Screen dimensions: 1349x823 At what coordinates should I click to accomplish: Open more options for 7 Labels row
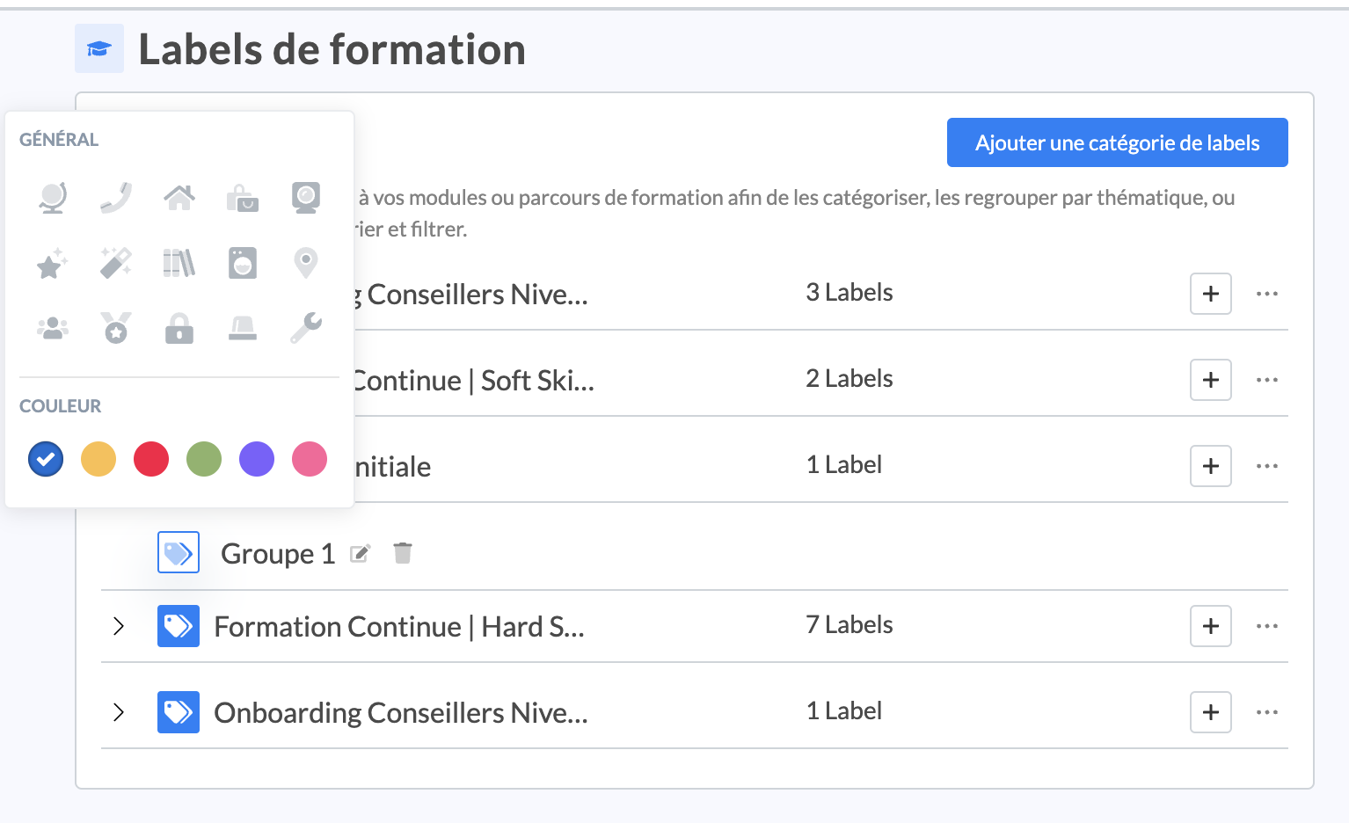click(x=1266, y=626)
